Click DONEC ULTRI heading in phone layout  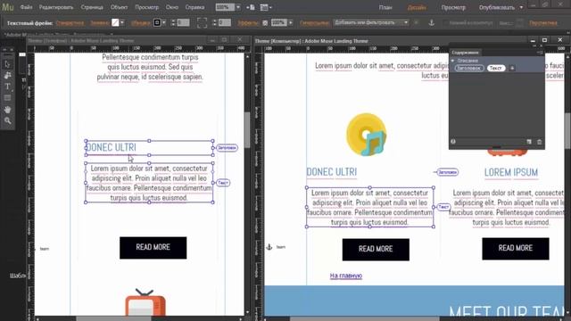111,147
